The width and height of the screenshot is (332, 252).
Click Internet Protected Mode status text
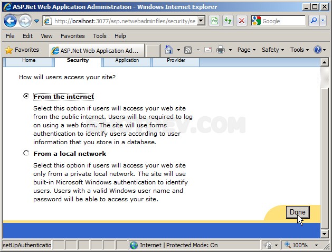pos(179,245)
